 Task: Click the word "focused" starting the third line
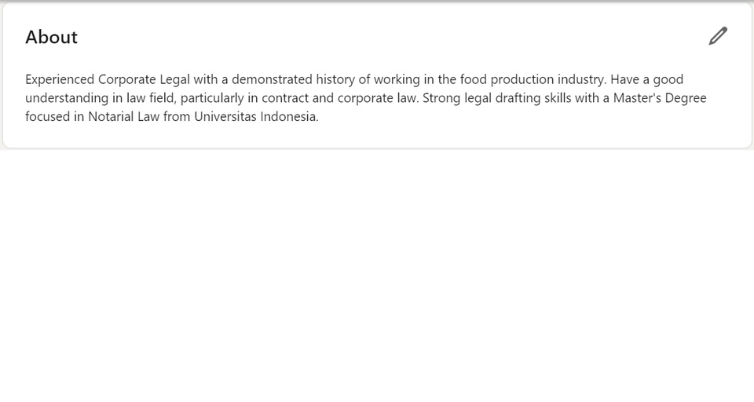click(x=48, y=116)
